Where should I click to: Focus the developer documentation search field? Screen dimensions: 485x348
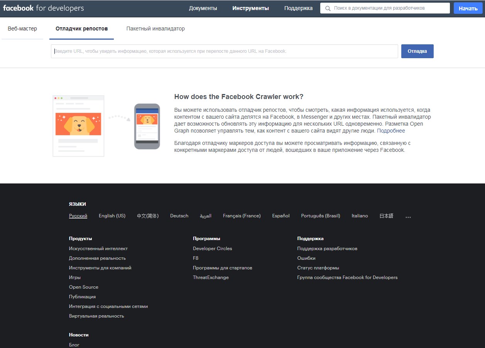coord(385,8)
